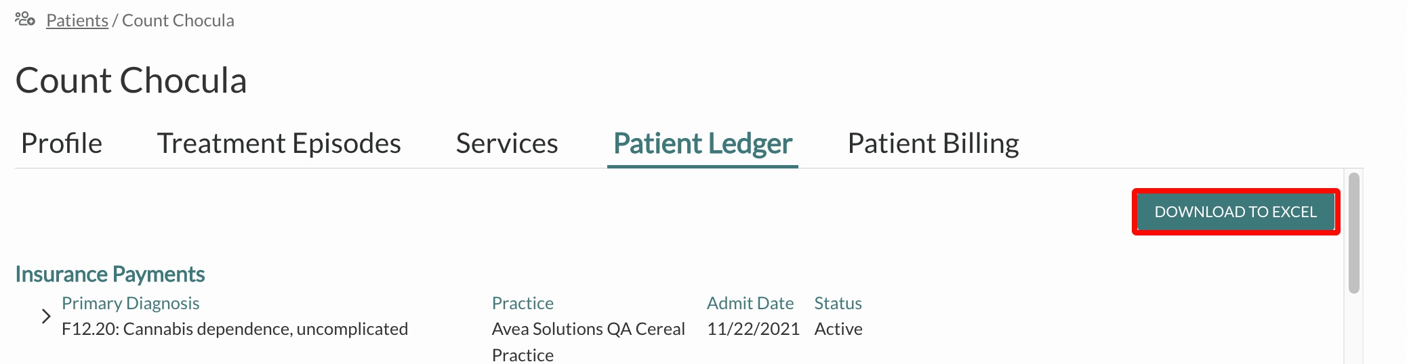Click the Status column header
The image size is (1407, 364).
(838, 303)
